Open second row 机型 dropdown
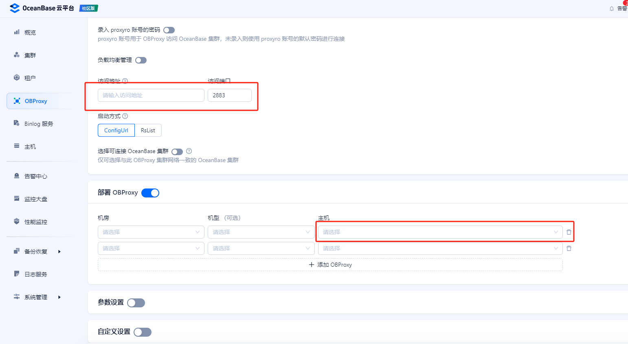The image size is (628, 344). [x=261, y=248]
